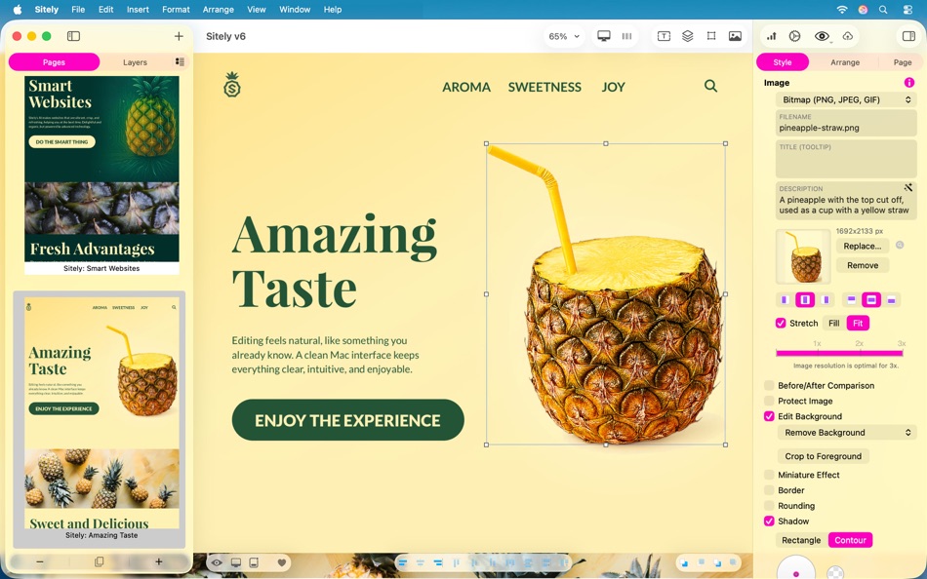The height and width of the screenshot is (579, 927).
Task: Uncheck the Stretch option
Action: pos(781,323)
